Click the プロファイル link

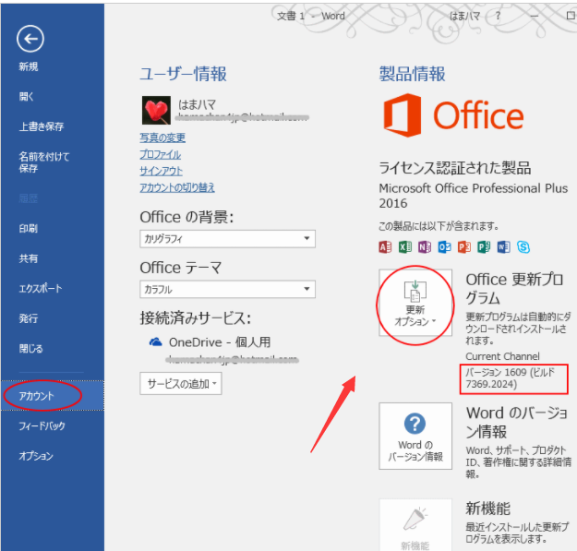pos(160,154)
